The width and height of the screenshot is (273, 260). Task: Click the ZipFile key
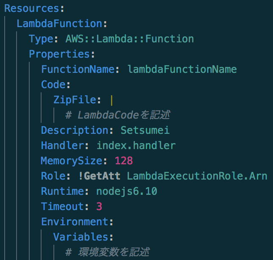tap(75, 100)
